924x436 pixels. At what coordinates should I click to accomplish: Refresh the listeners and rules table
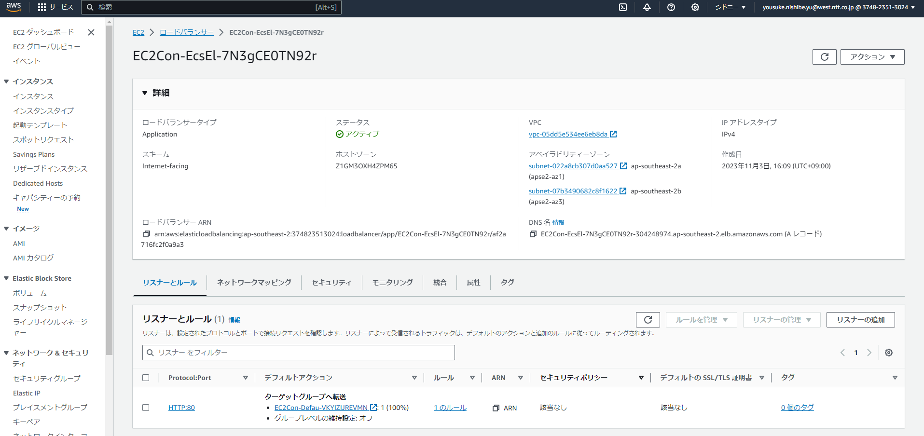tap(648, 320)
